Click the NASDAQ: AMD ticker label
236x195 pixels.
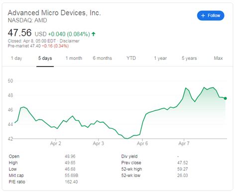coord(27,20)
